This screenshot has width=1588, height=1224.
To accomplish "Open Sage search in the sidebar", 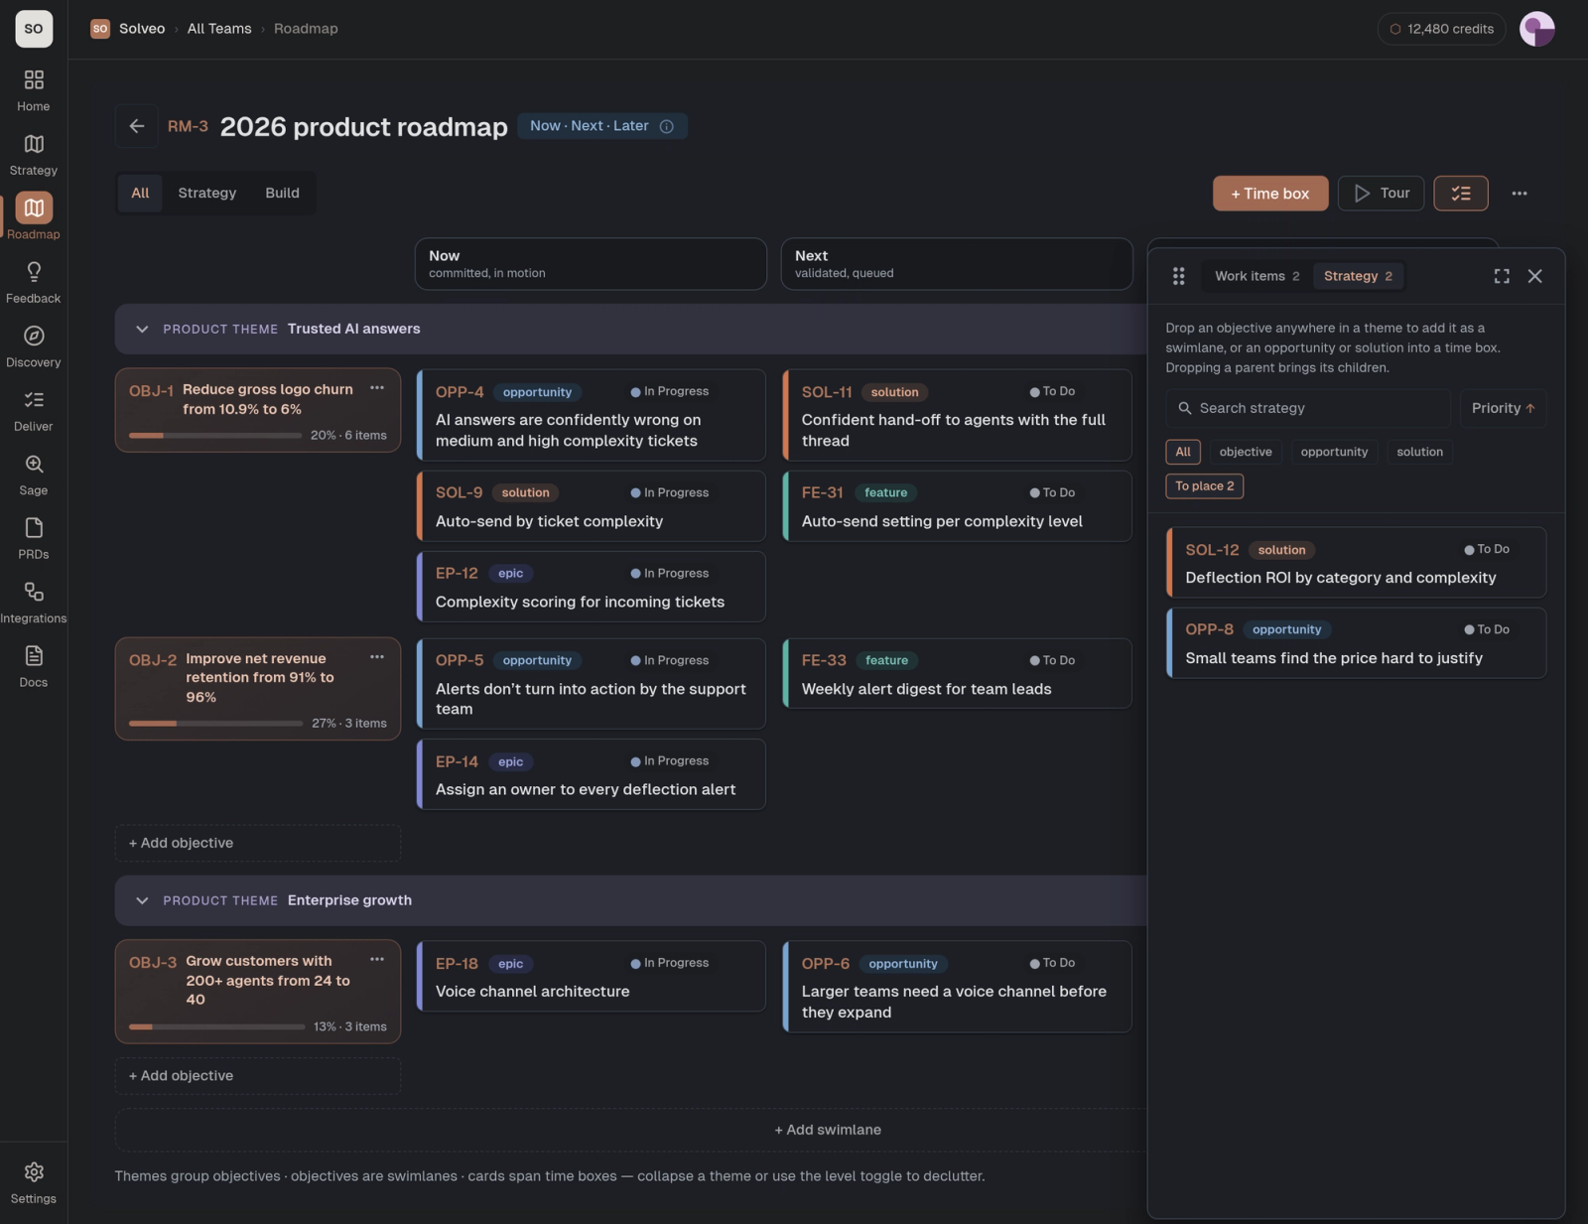I will [34, 475].
